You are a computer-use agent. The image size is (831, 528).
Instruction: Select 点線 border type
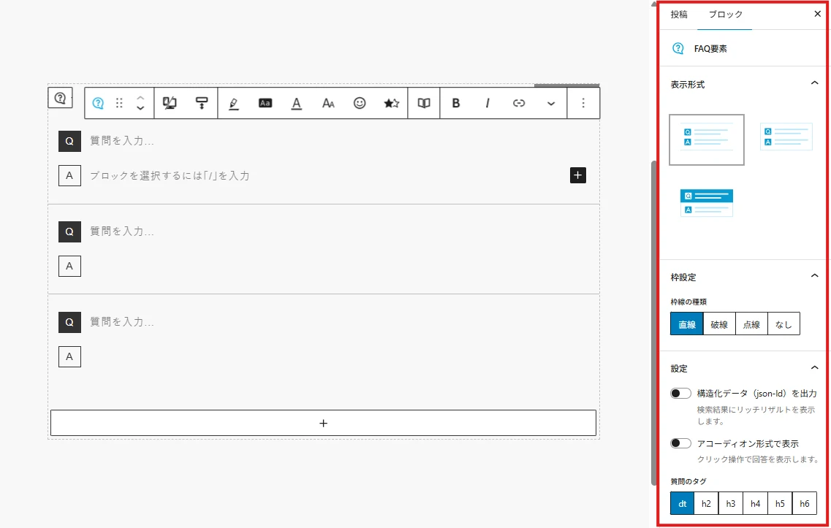click(751, 324)
